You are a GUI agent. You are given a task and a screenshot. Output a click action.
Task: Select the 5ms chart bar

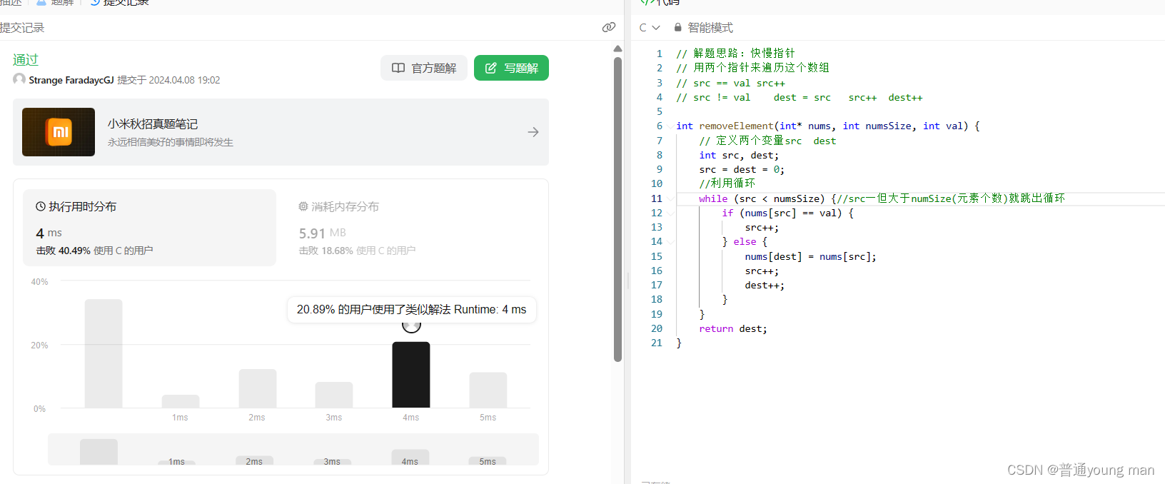[488, 390]
